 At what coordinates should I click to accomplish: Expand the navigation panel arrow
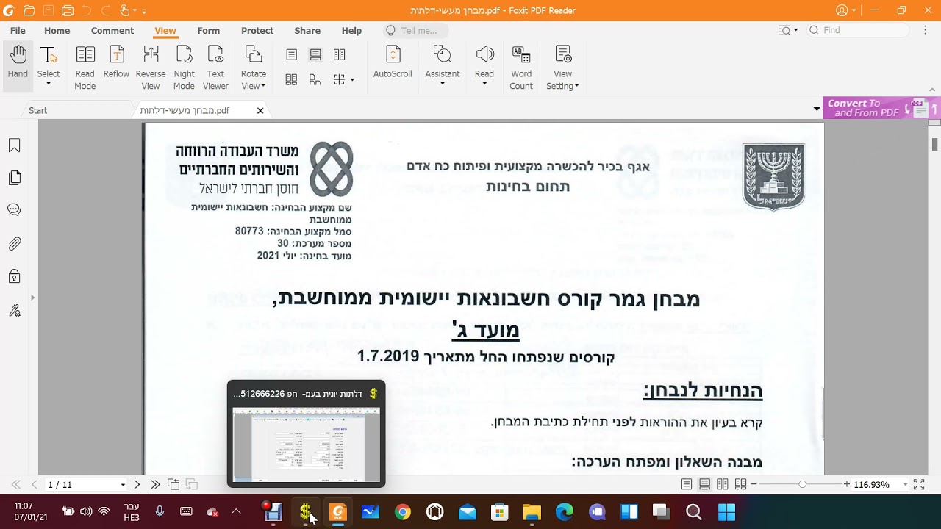[x=32, y=298]
